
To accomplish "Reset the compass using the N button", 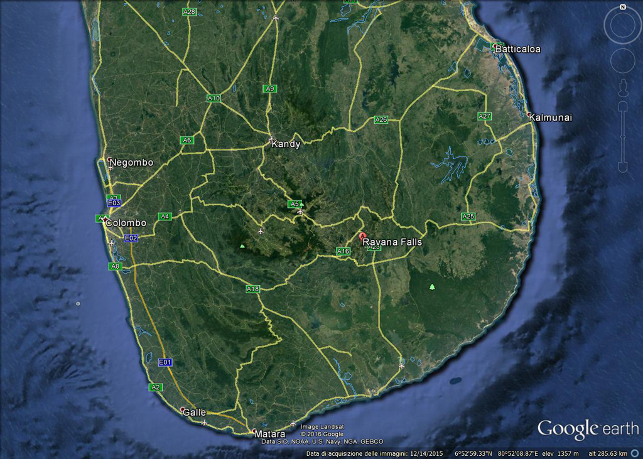I will click(x=622, y=8).
